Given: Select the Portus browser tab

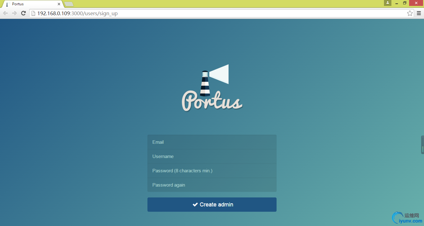Looking at the screenshot, I should (x=33, y=4).
